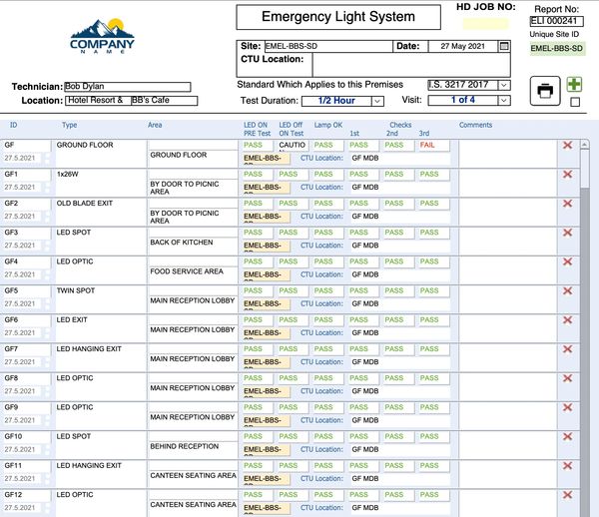Click the GF row date stepper

pyautogui.click(x=47, y=158)
